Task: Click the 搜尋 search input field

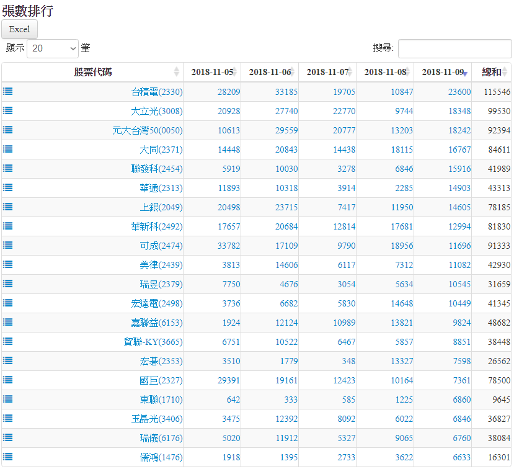Action: pos(454,48)
